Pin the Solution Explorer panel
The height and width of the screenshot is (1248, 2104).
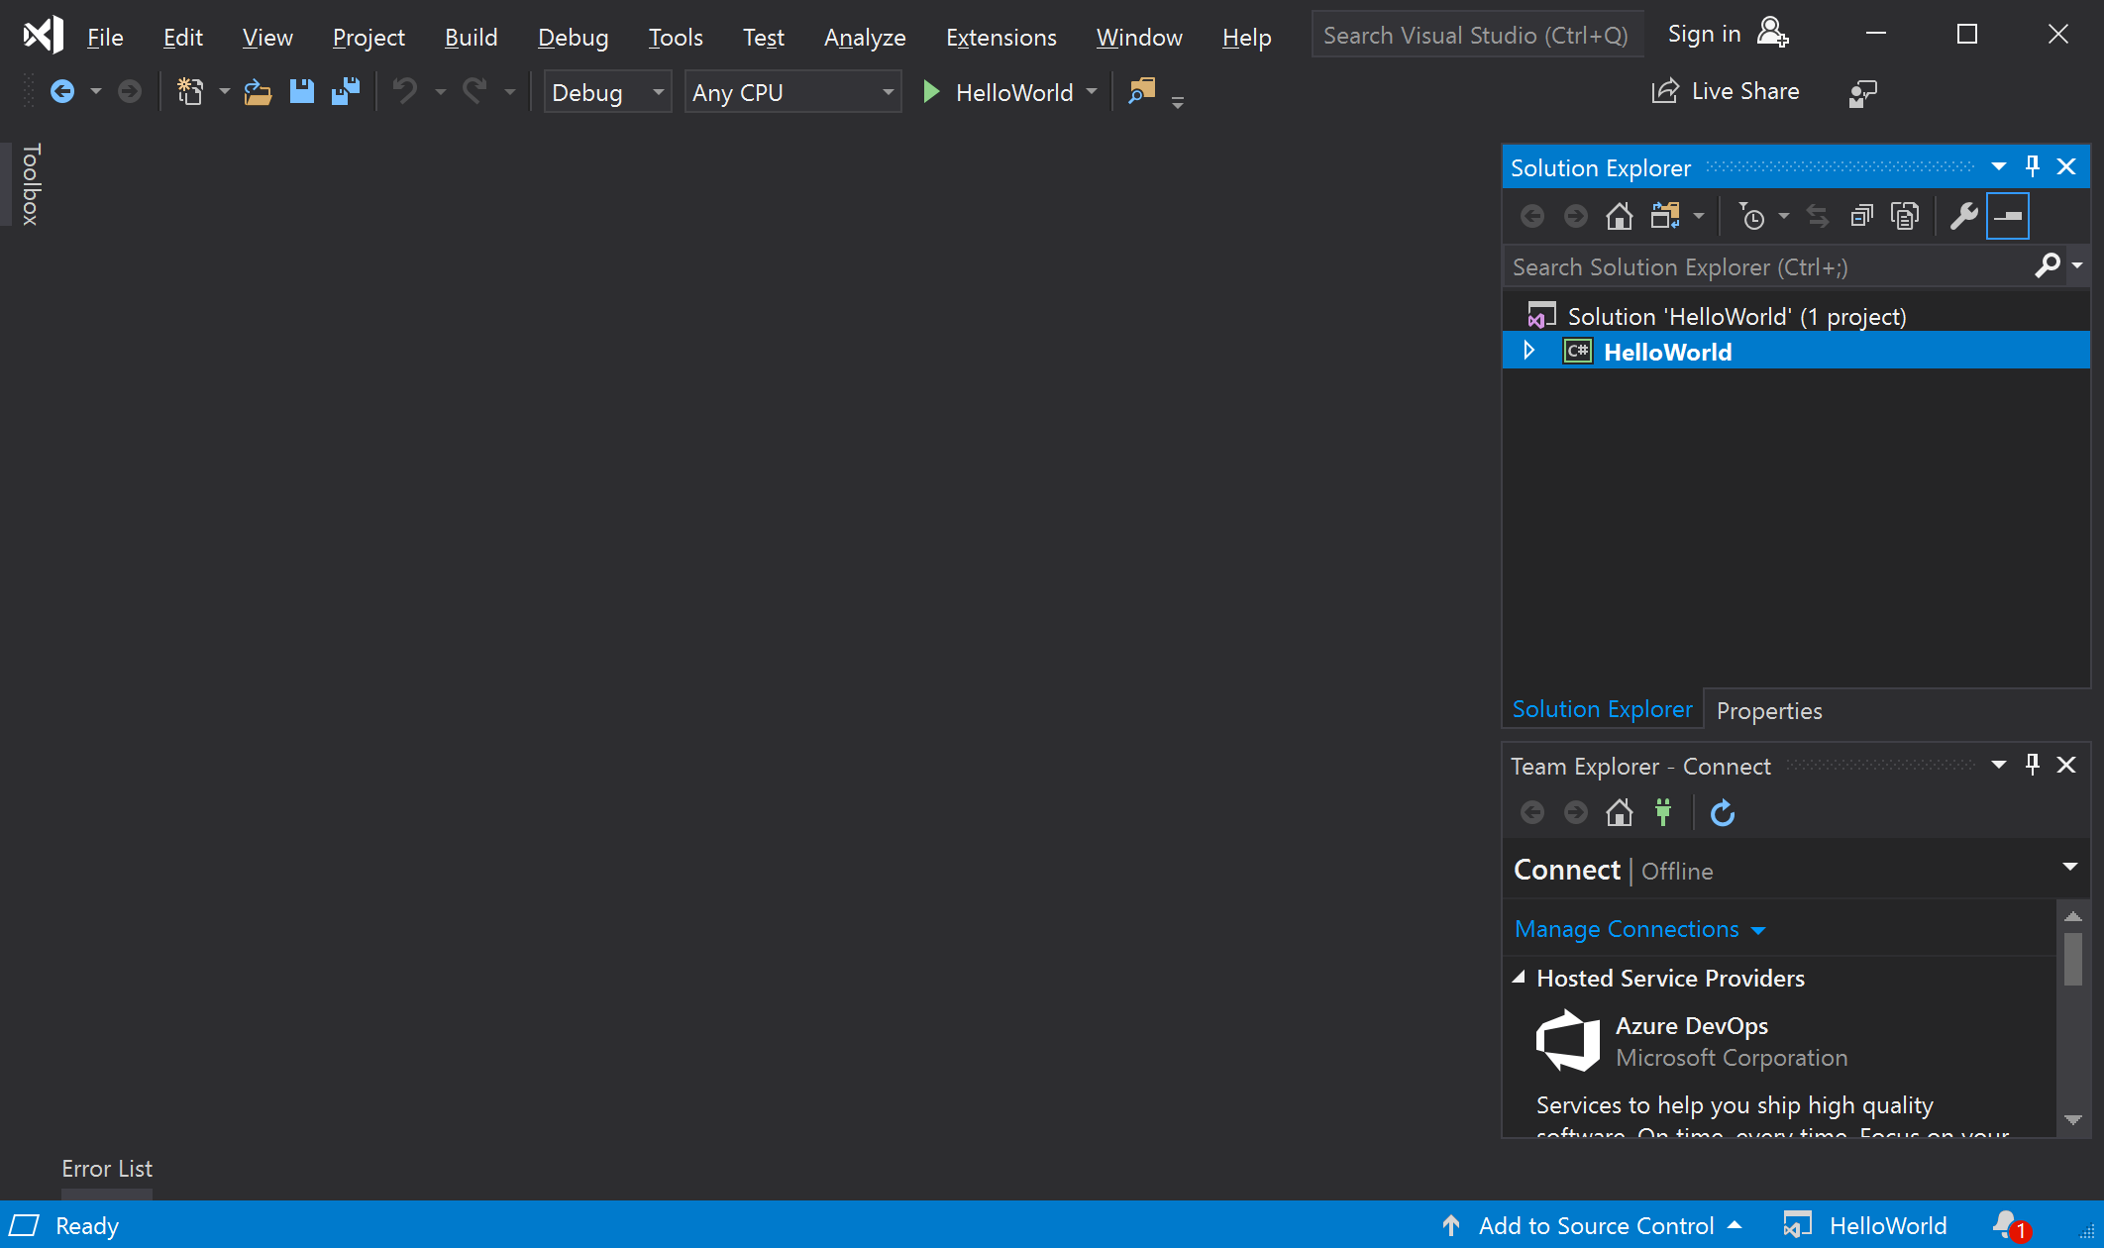[2033, 164]
